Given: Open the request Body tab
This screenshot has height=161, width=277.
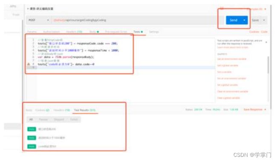Looking at the screenshot, I should pyautogui.click(x=94, y=32).
